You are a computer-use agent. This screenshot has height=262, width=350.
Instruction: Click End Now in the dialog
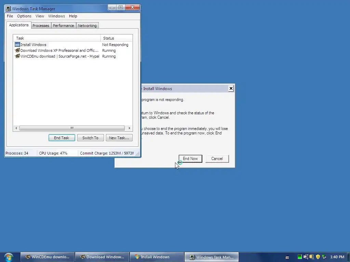(190, 159)
